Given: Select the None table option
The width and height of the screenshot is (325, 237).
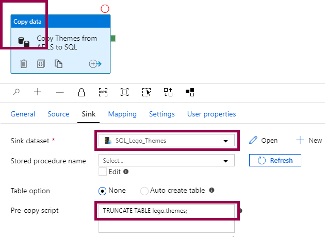Looking at the screenshot, I should (x=103, y=191).
